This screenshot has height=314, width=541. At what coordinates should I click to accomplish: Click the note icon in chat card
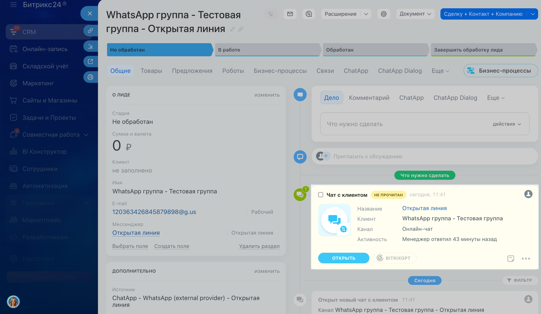tap(510, 259)
